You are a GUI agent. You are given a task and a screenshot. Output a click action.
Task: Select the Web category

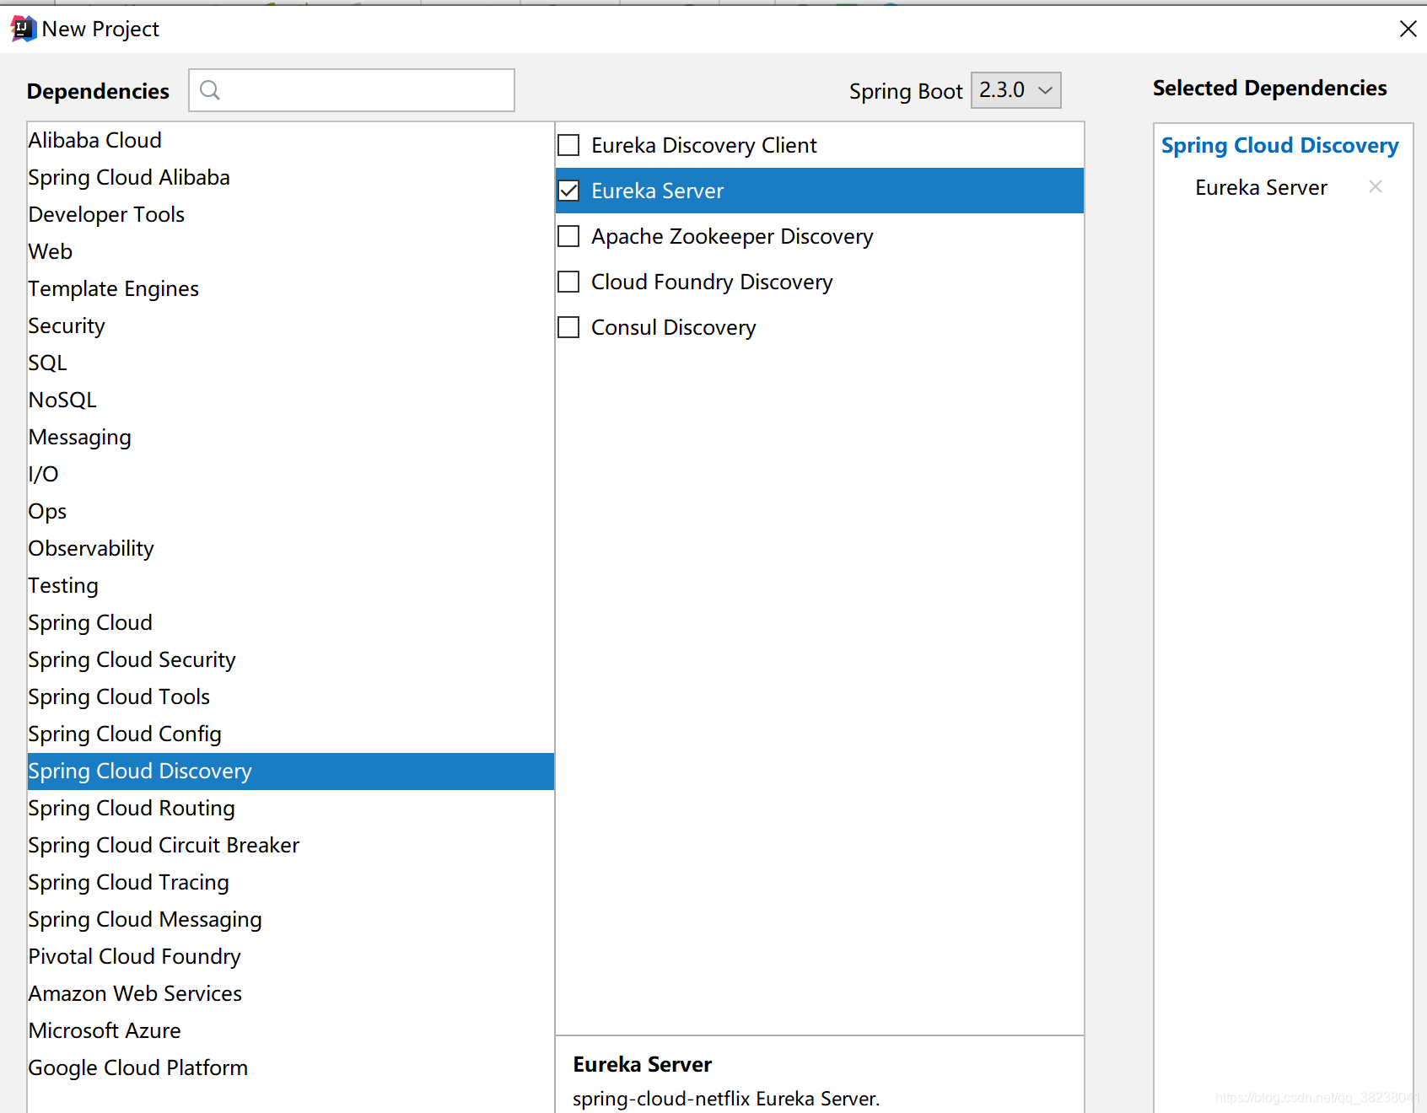pyautogui.click(x=290, y=251)
